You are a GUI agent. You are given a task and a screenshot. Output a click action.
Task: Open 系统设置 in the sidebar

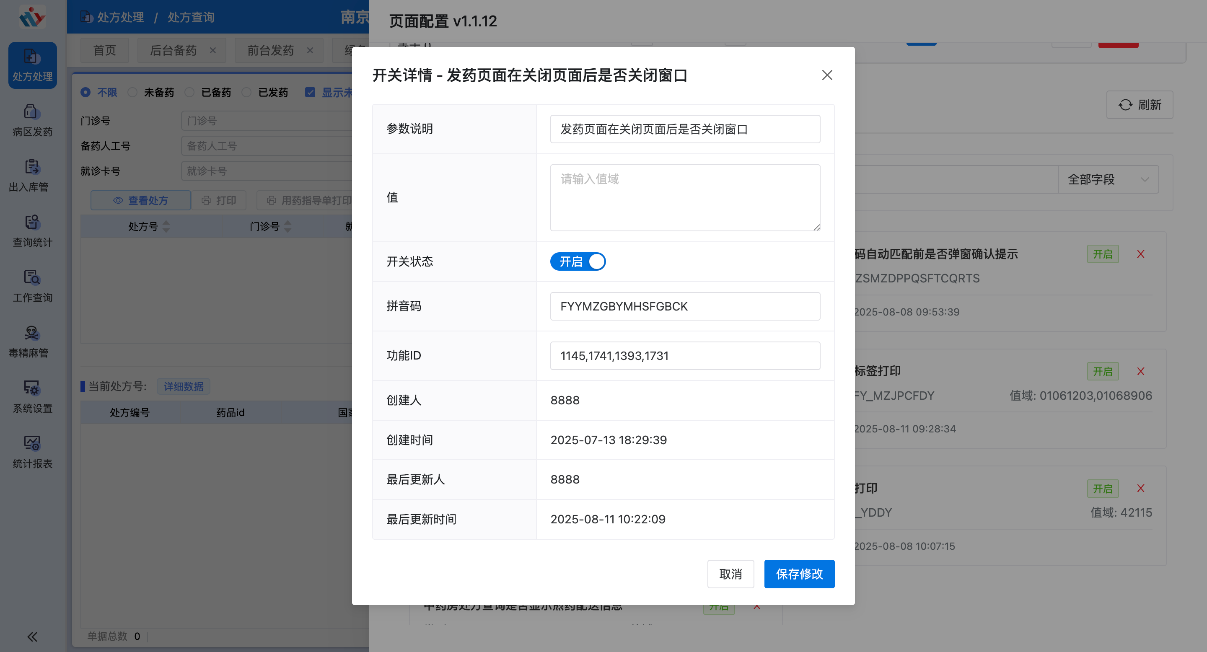coord(31,397)
